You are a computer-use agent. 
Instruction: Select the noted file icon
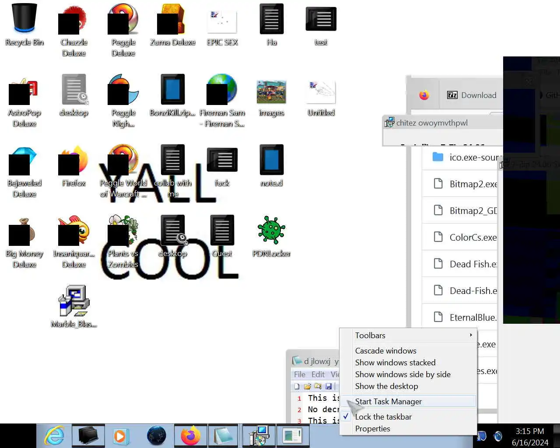pos(272,166)
